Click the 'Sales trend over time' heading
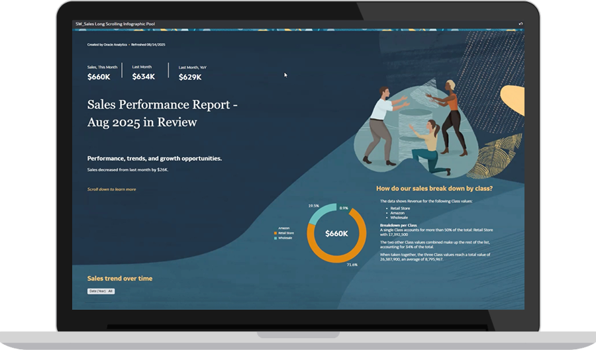Image resolution: width=596 pixels, height=350 pixels. click(x=120, y=279)
